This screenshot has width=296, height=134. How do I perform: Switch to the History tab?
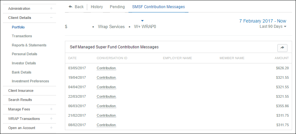(97, 7)
